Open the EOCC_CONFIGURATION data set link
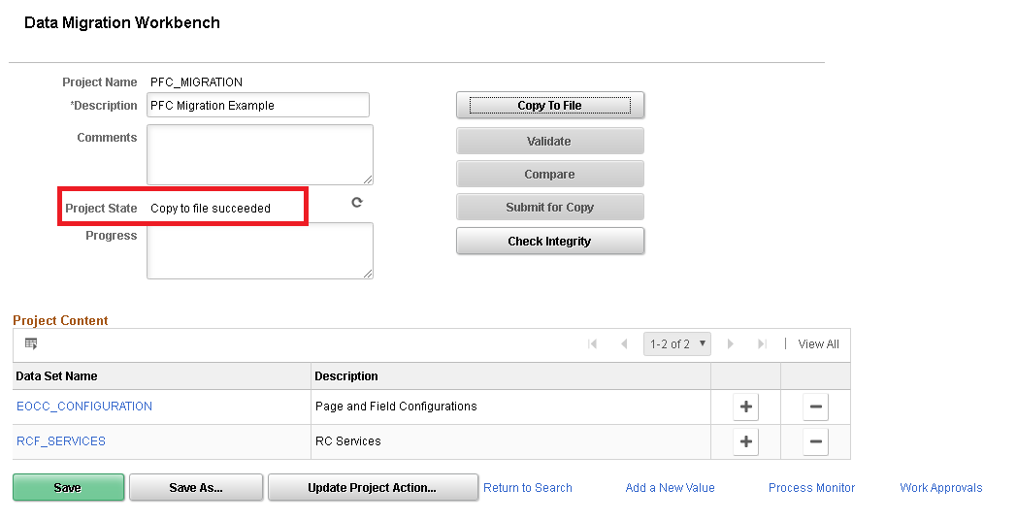 click(x=84, y=407)
